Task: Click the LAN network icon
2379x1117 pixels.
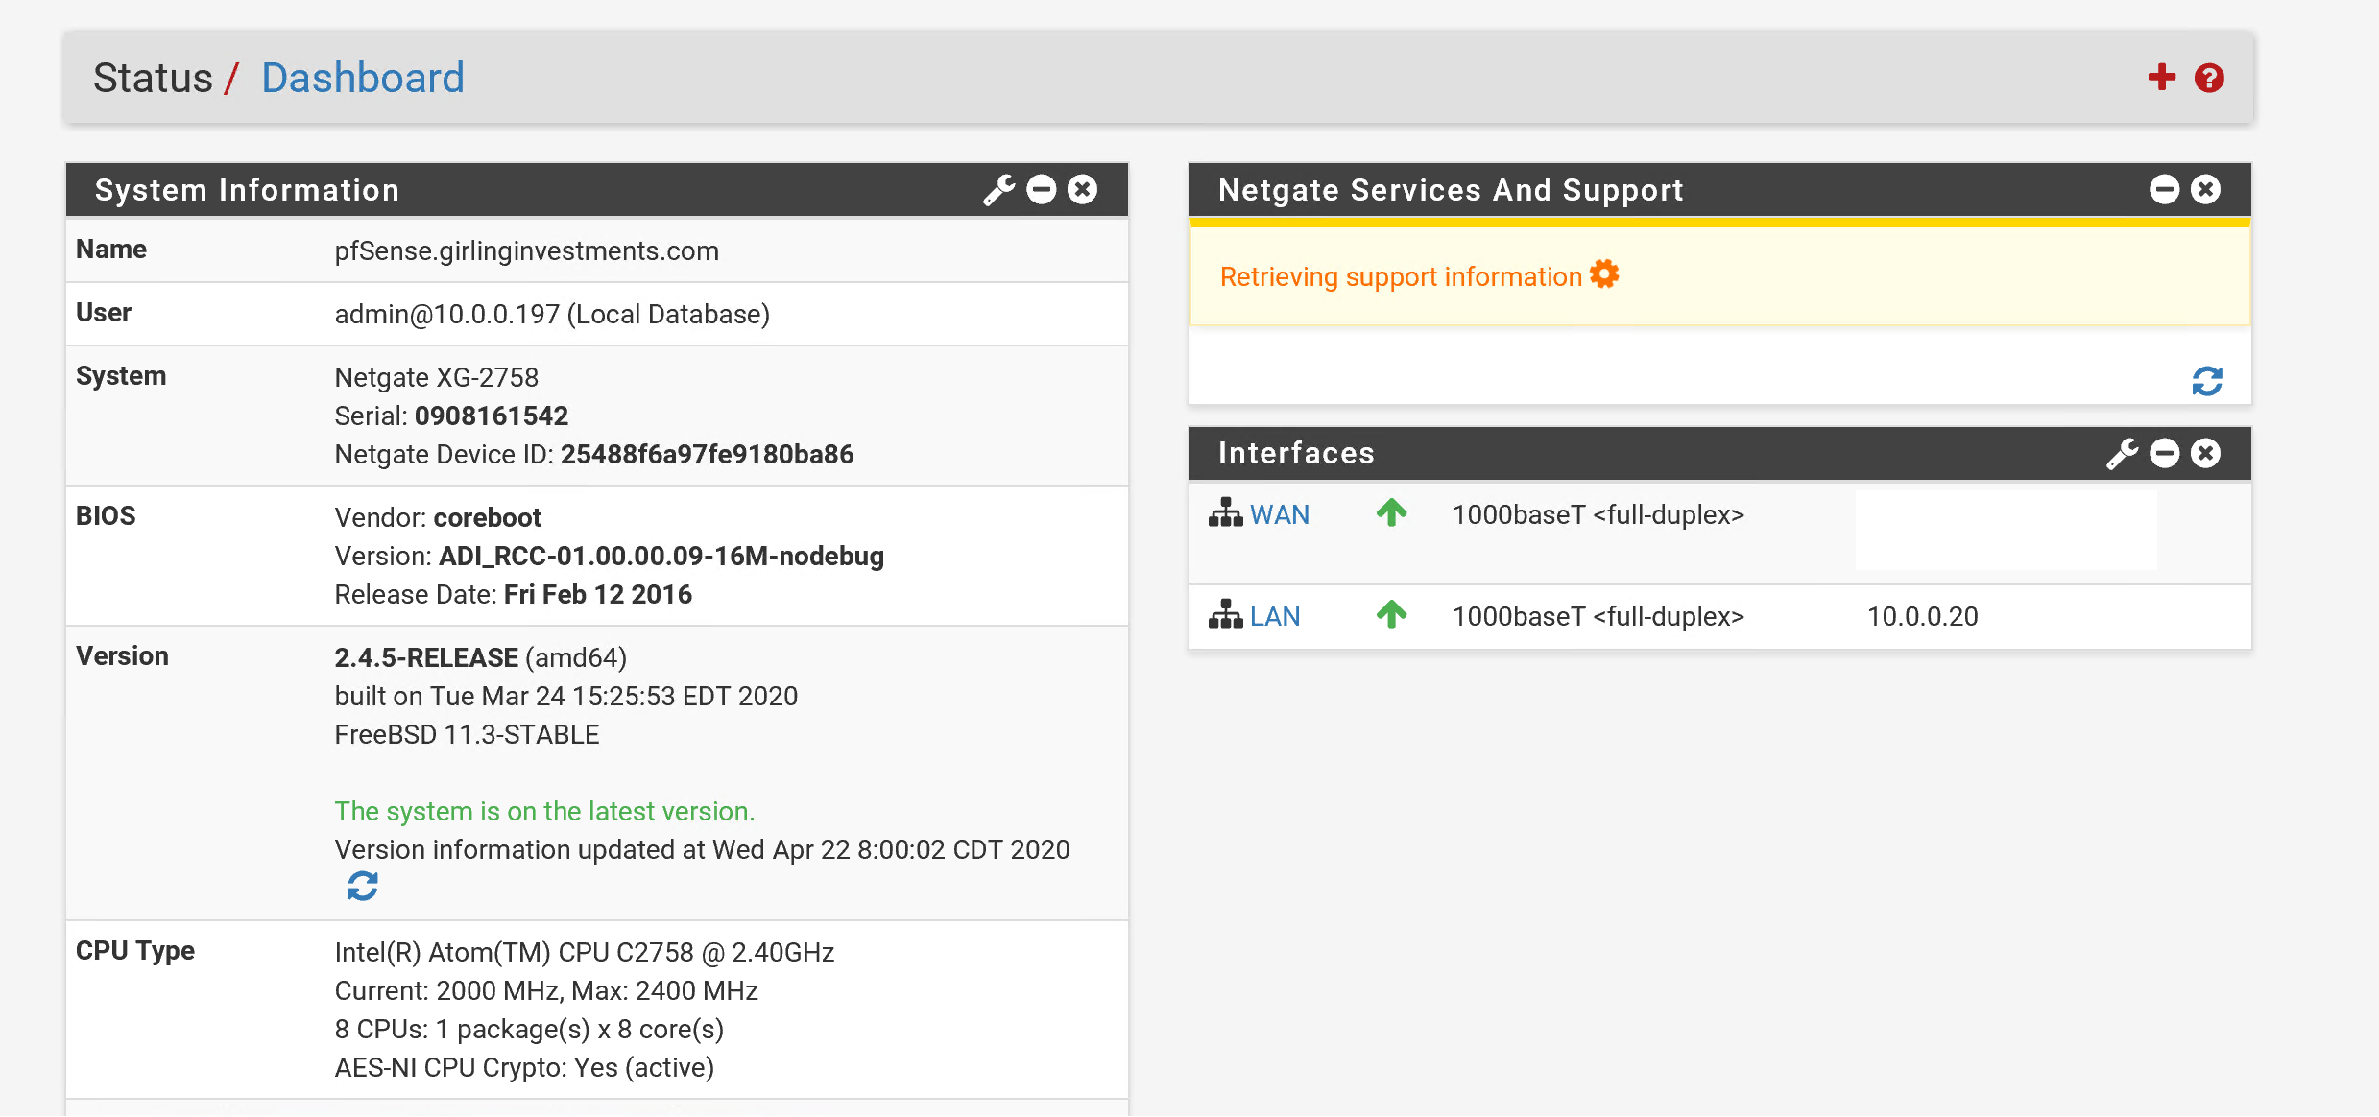Action: (x=1226, y=614)
